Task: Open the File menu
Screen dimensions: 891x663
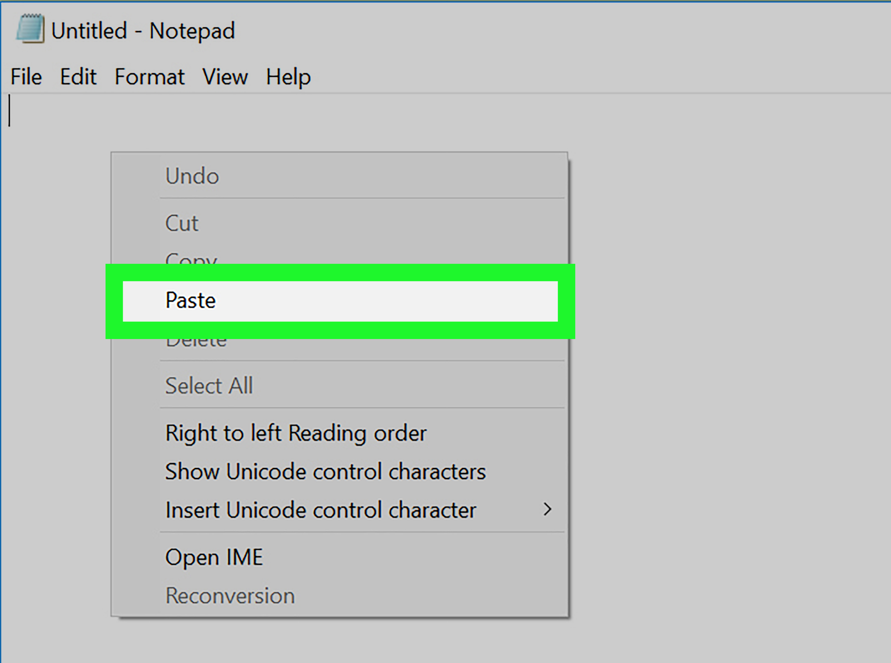Action: coord(26,77)
